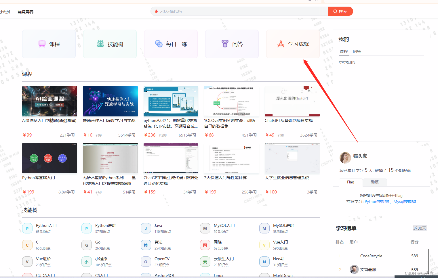Screen dimensions: 438x278
Task: Click the Go G badge icon
Action: point(87,245)
